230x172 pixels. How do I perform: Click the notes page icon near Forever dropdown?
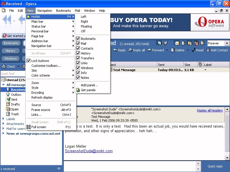click(202, 43)
